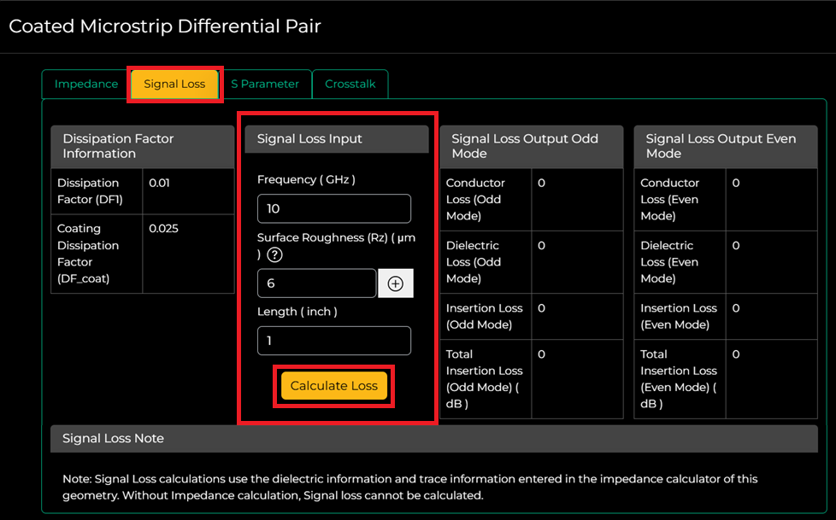Click the Dielectric Loss (Odd Mode) label
Image resolution: width=836 pixels, height=520 pixels.
point(473,261)
